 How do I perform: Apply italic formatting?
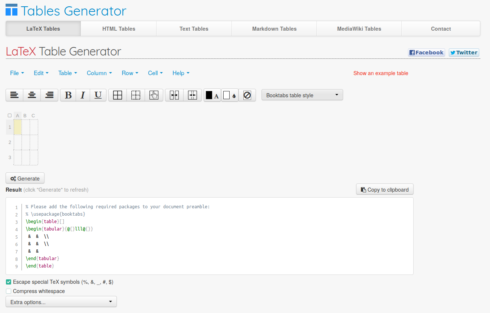tap(83, 95)
